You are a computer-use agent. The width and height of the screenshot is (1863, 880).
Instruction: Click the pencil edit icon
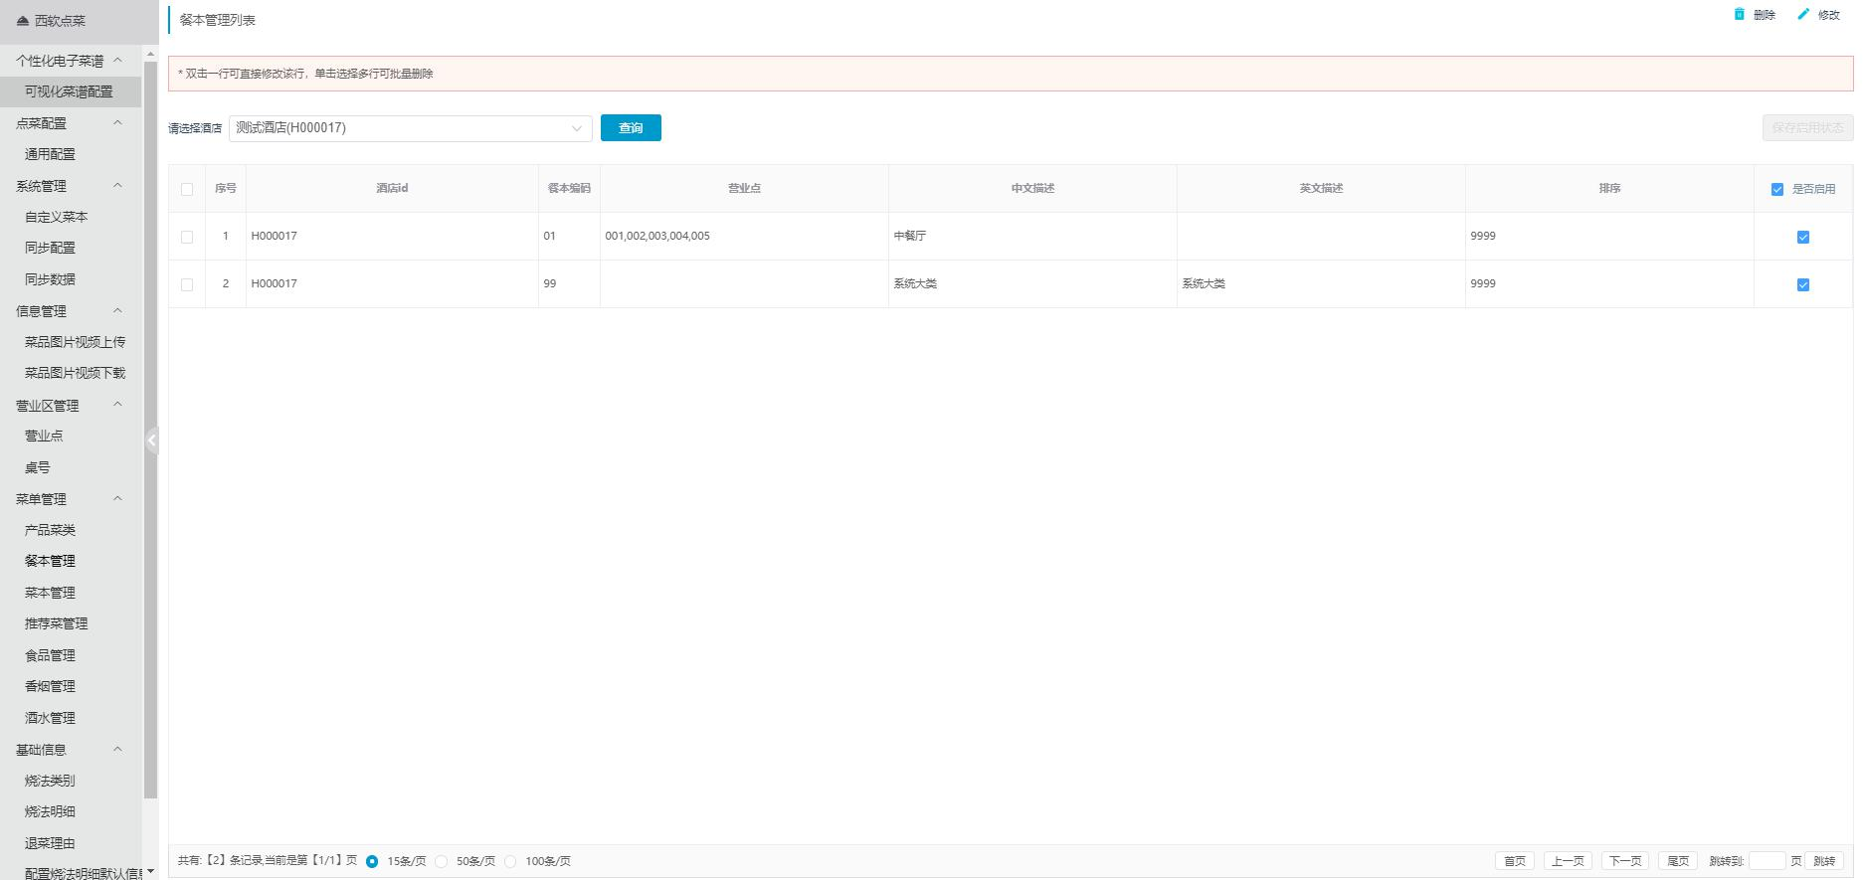1803,15
